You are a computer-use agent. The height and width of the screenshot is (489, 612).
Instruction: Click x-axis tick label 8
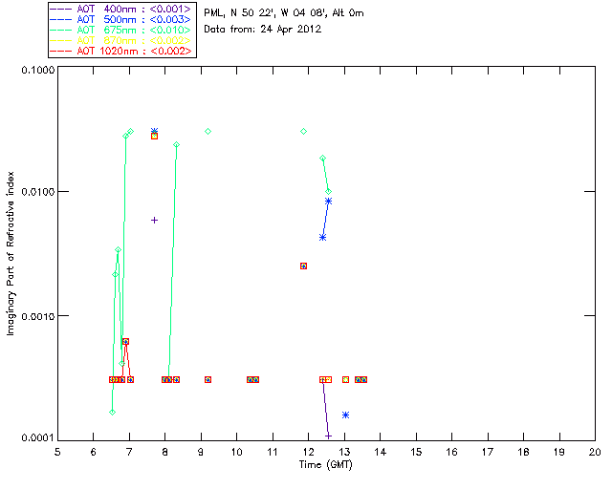[165, 452]
